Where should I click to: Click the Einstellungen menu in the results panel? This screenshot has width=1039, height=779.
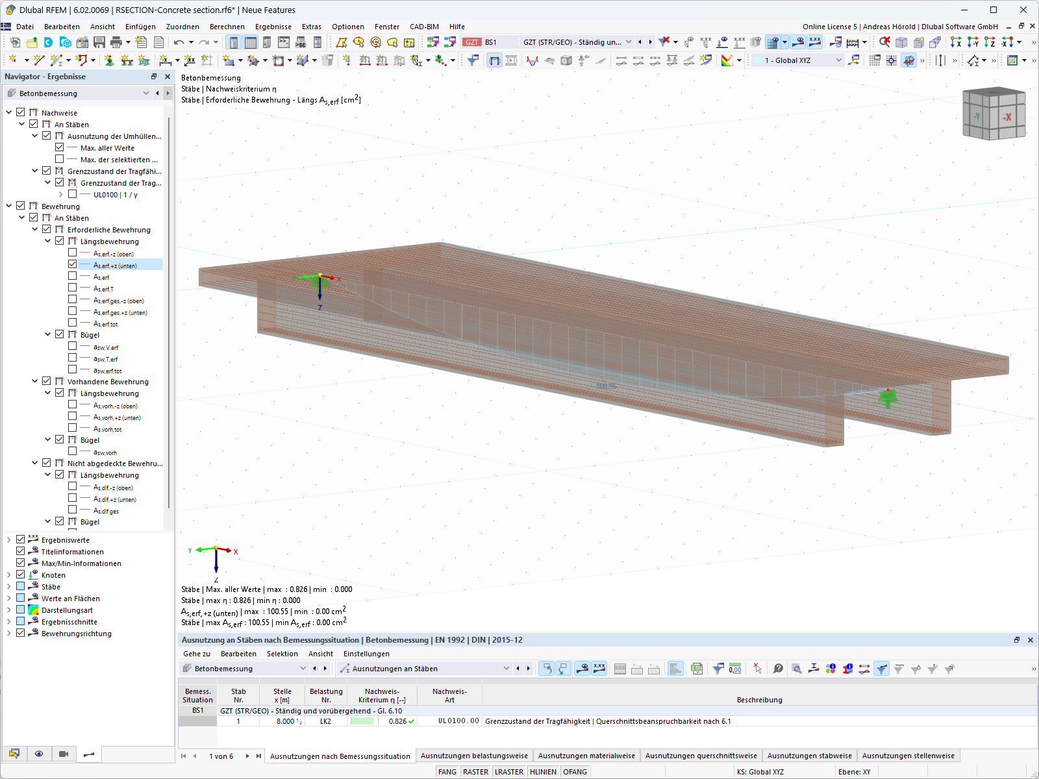tap(367, 654)
